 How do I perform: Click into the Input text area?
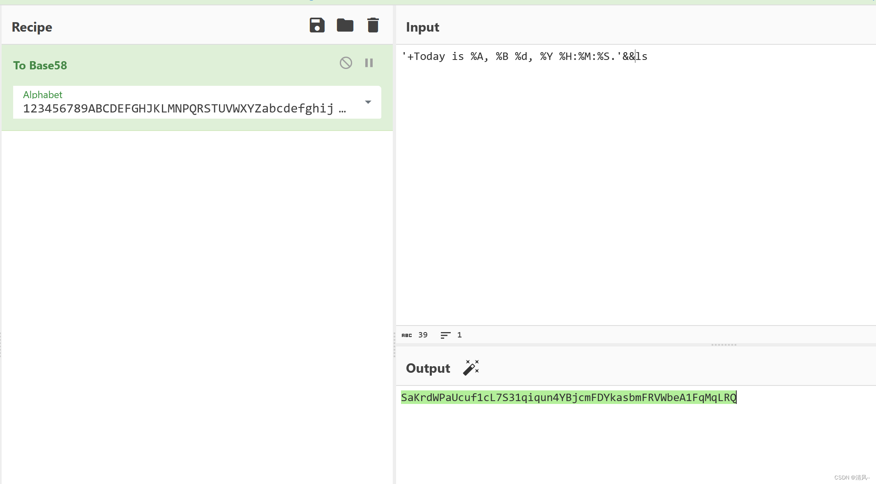pos(636,185)
